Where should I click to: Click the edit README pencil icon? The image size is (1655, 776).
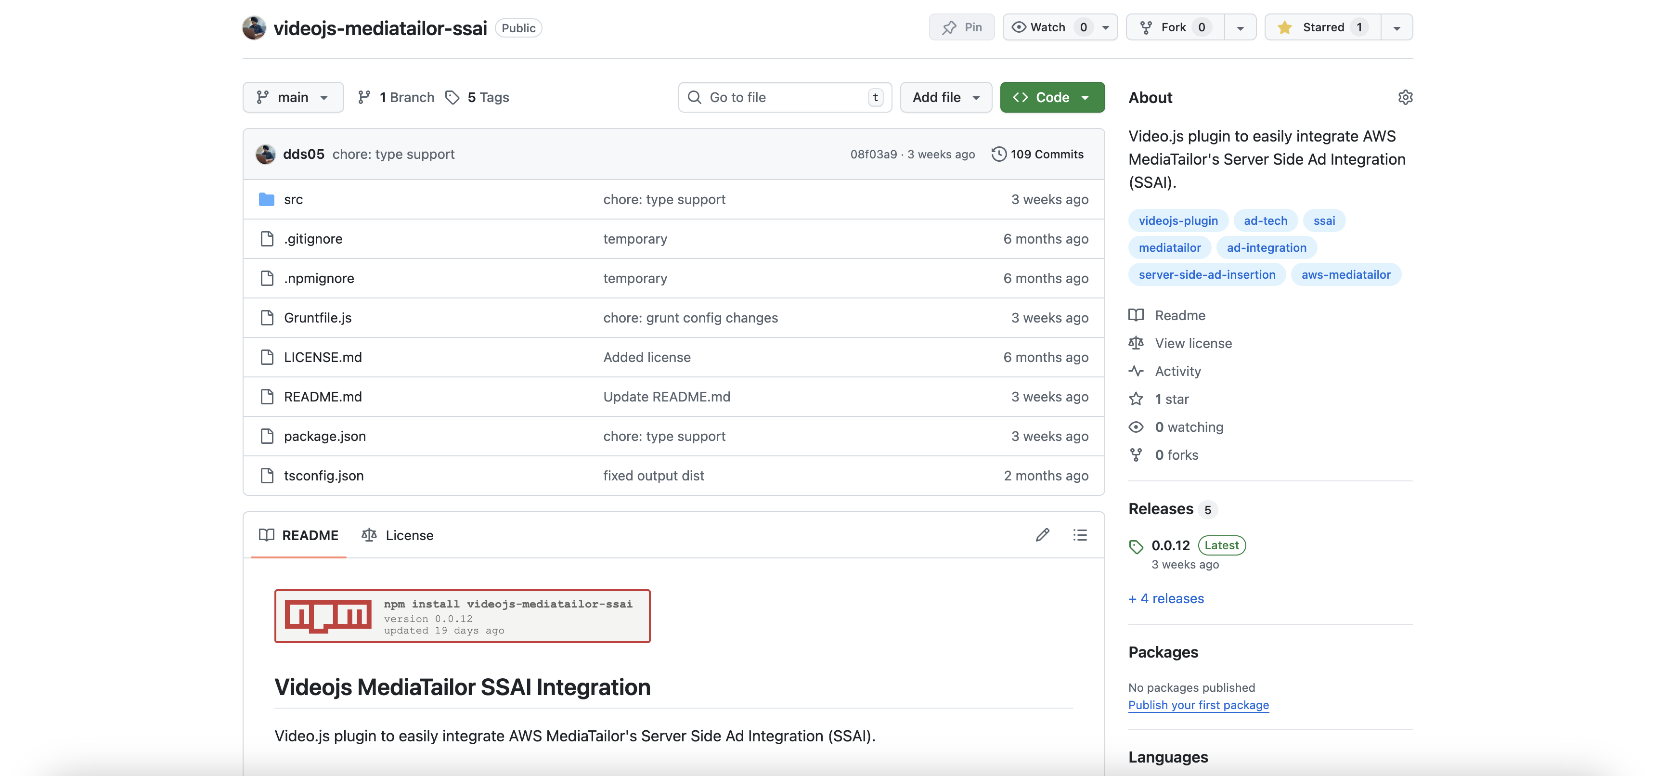coord(1042,535)
